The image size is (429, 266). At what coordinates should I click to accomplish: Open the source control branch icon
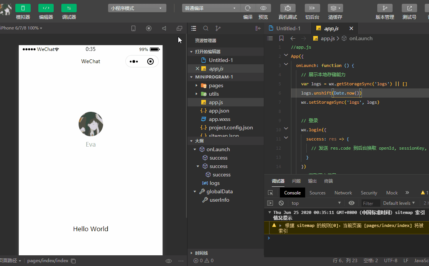[x=218, y=28]
